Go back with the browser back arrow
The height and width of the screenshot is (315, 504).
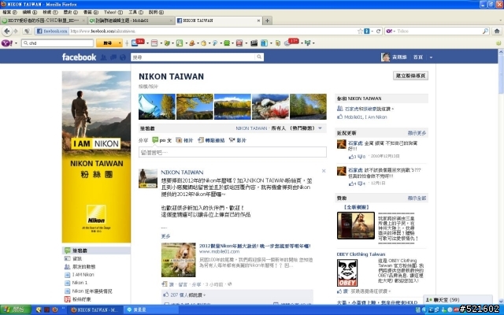(x=7, y=31)
